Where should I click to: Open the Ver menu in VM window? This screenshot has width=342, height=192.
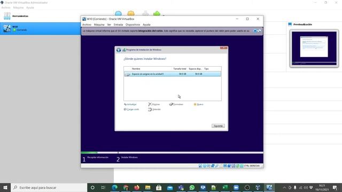[x=109, y=25]
